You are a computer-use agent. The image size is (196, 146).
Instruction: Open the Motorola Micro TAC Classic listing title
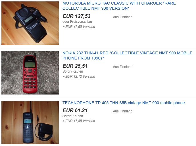click(x=119, y=6)
